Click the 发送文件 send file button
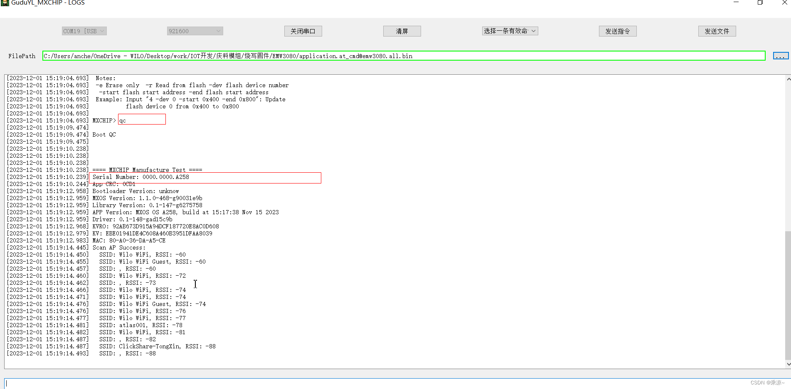The height and width of the screenshot is (389, 791). (717, 31)
